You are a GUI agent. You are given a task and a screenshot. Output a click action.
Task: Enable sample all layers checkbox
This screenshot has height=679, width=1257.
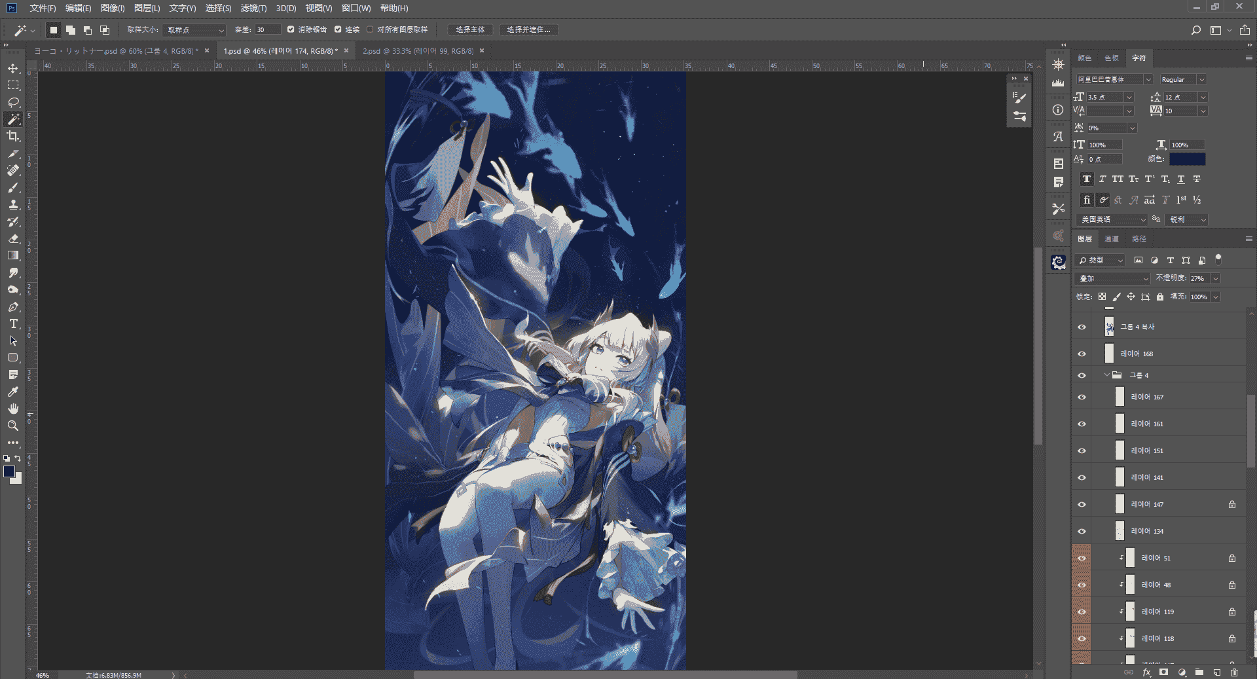click(x=370, y=29)
